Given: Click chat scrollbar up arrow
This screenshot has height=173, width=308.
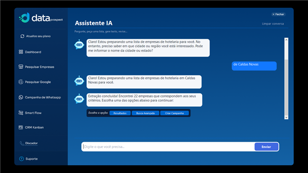Looking at the screenshot, I should pos(286,40).
